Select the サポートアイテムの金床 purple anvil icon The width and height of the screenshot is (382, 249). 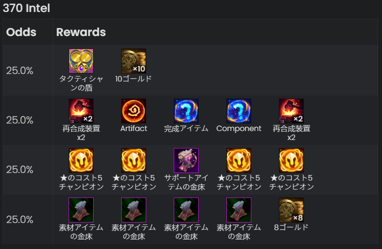pyautogui.click(x=186, y=160)
